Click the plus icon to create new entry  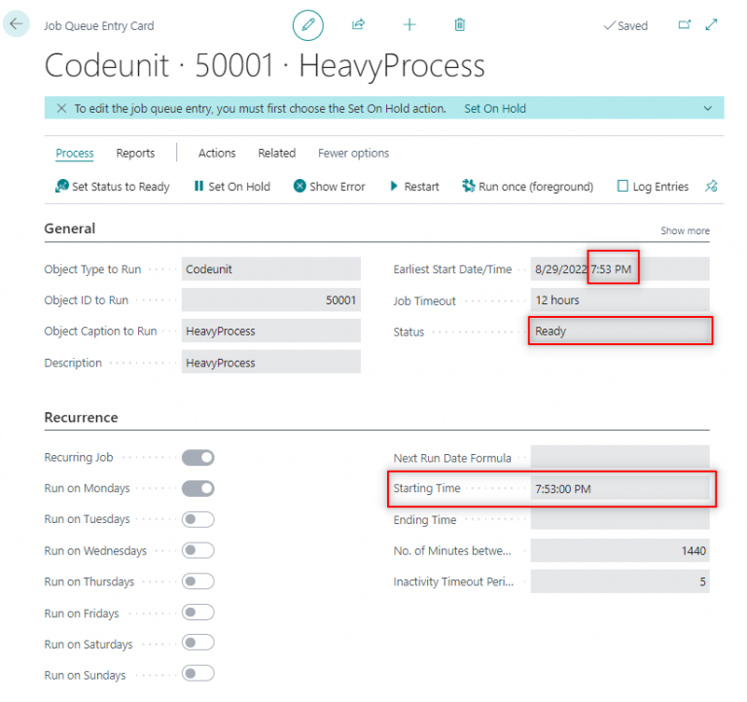pos(409,25)
